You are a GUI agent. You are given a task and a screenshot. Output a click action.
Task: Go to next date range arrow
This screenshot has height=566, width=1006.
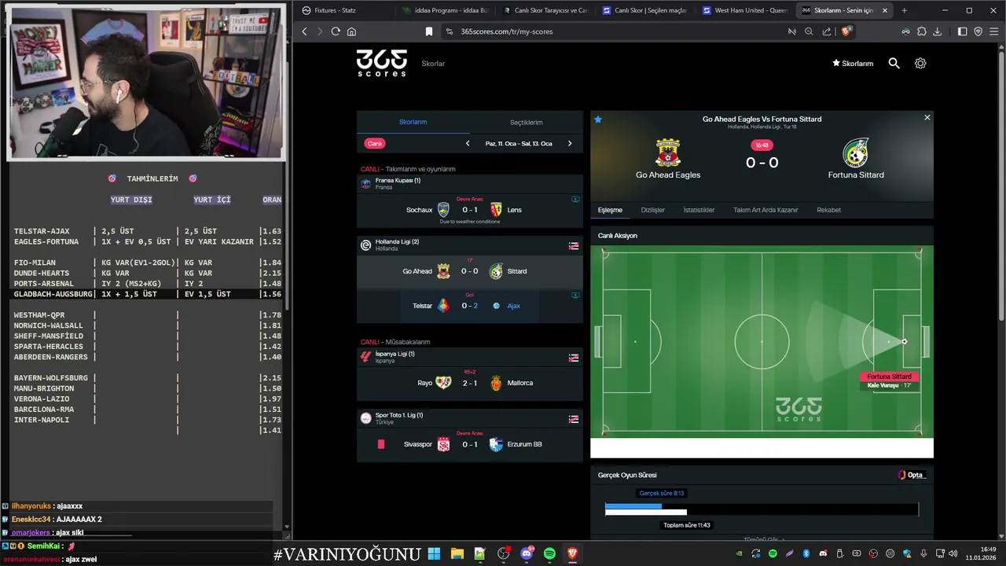(x=570, y=144)
